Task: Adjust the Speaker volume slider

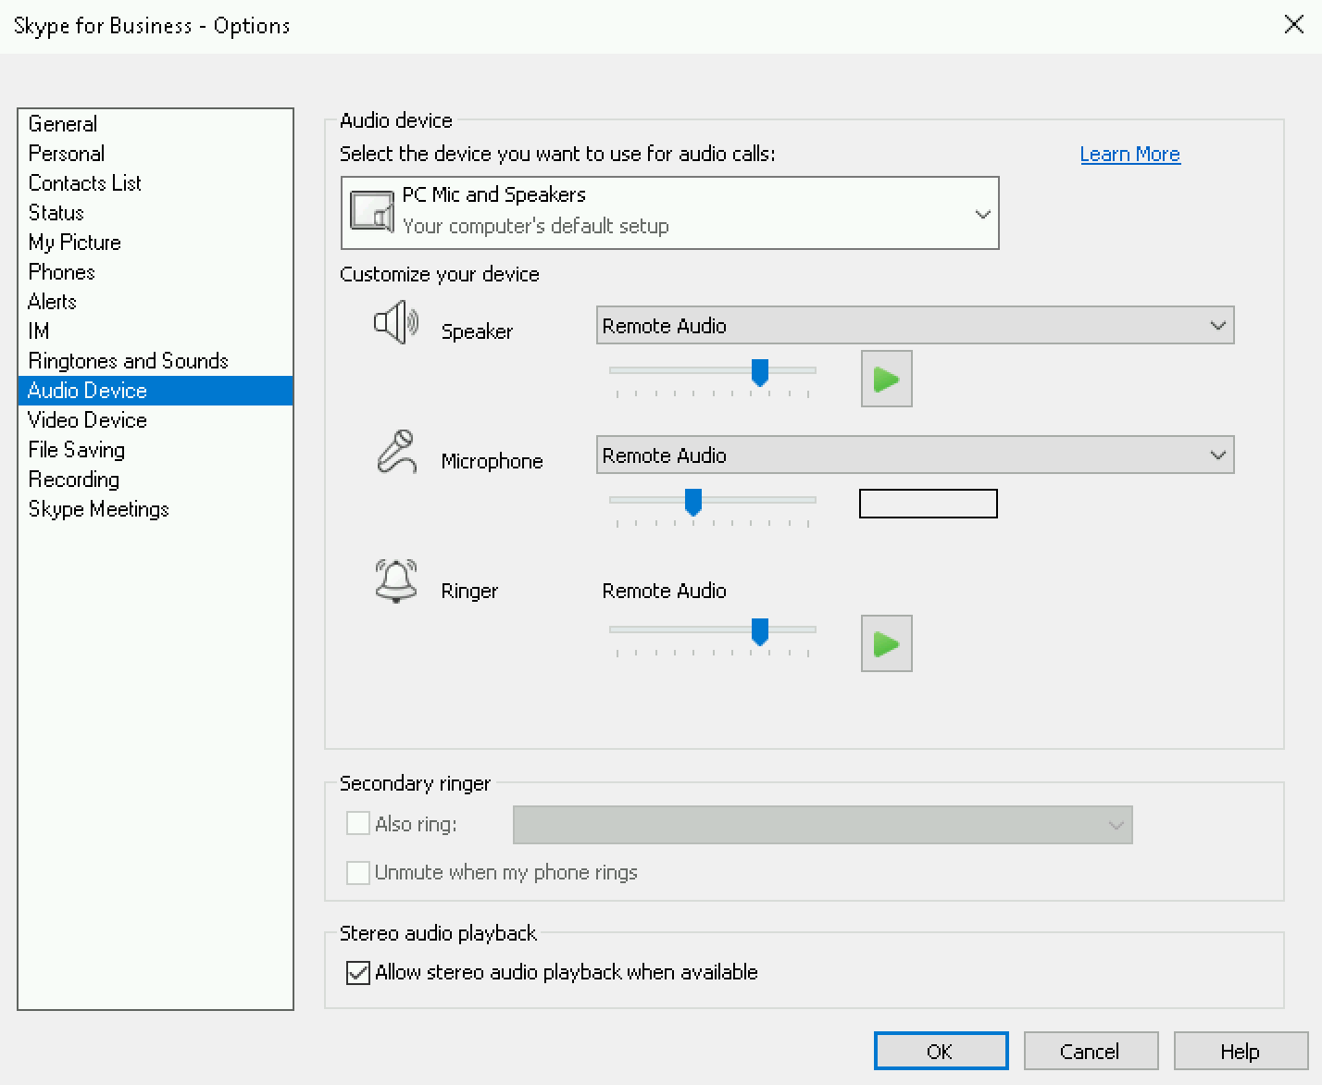Action: pos(760,371)
